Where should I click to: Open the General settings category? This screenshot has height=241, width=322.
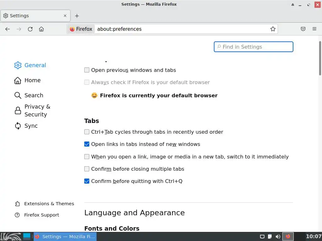coord(30,65)
